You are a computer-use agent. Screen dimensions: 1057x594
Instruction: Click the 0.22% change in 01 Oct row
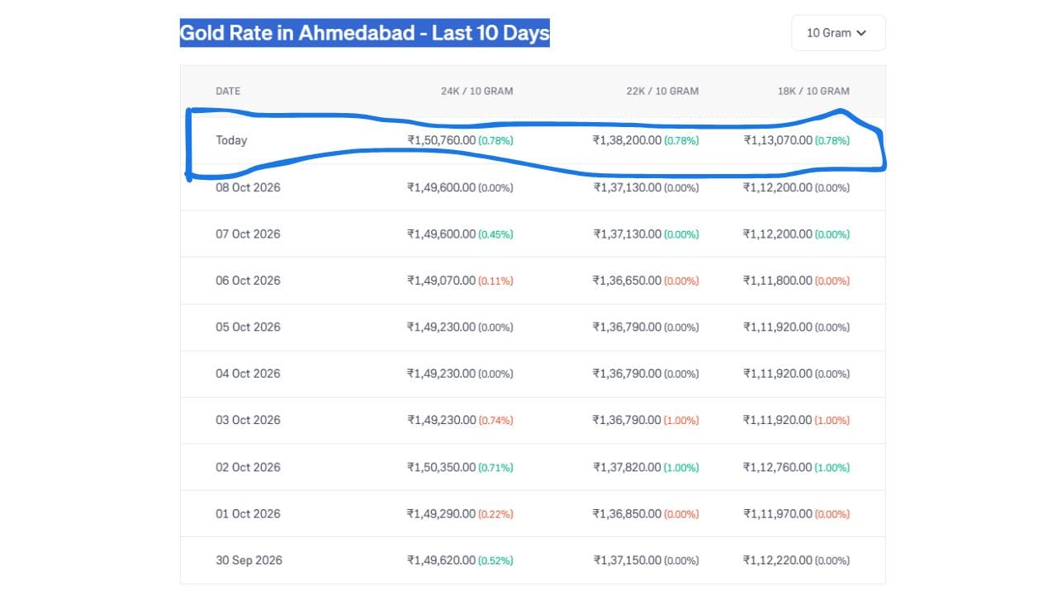pyautogui.click(x=495, y=514)
